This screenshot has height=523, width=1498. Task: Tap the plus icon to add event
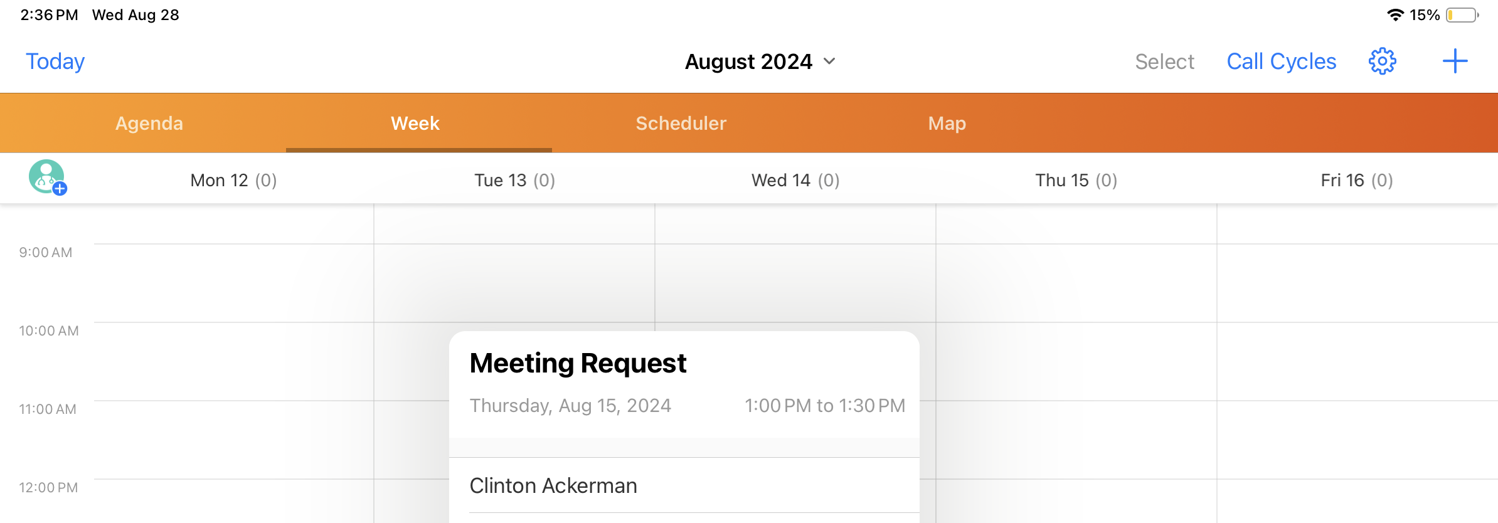point(1455,61)
